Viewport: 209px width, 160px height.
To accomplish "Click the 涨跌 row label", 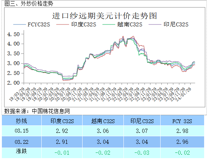I will 21,151.
